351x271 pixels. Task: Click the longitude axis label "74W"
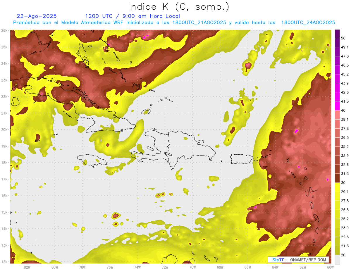click(x=137, y=267)
